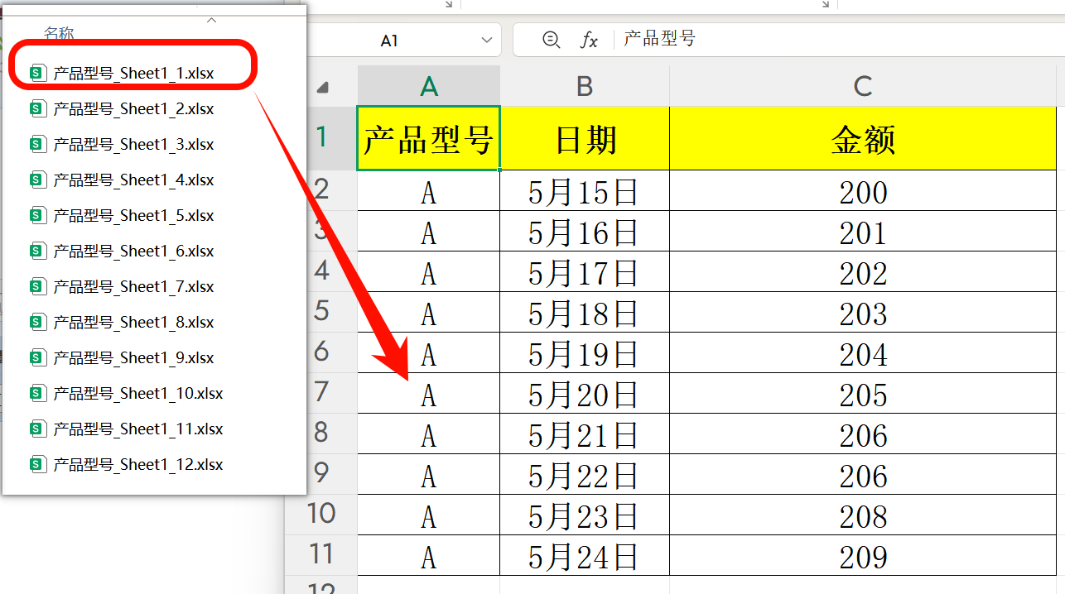Click the spreadsheet icon beside 产品型号_Sheet1_2.xlsx
The image size is (1065, 594).
38,108
